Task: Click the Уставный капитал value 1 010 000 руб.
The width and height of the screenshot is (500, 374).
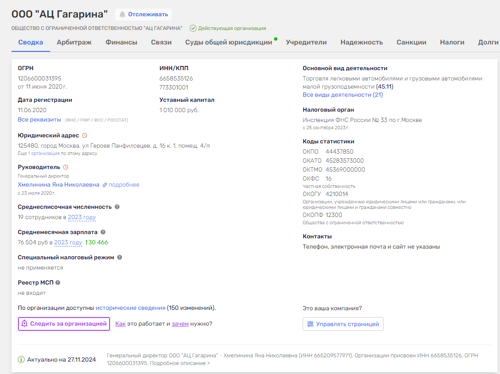Action: (179, 110)
